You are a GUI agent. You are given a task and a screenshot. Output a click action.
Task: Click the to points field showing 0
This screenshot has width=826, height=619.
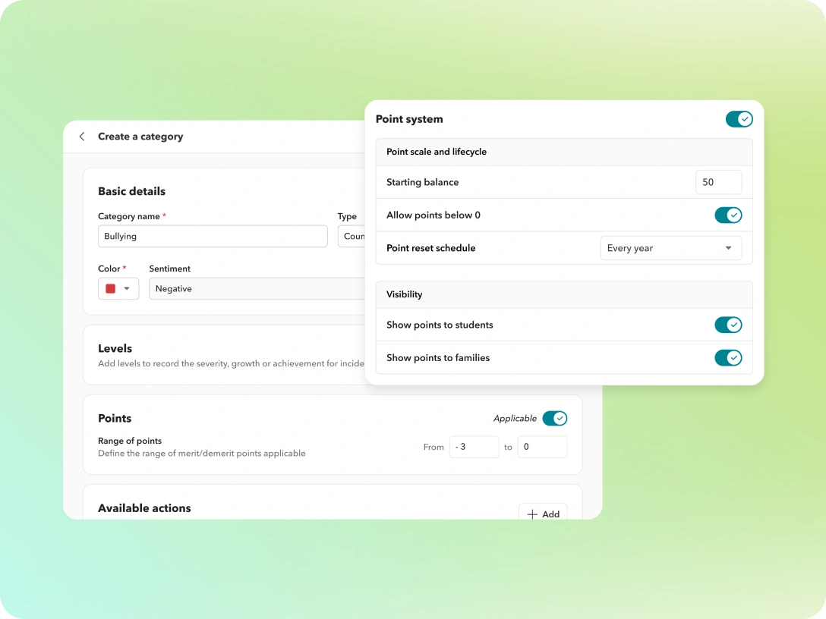pyautogui.click(x=542, y=447)
